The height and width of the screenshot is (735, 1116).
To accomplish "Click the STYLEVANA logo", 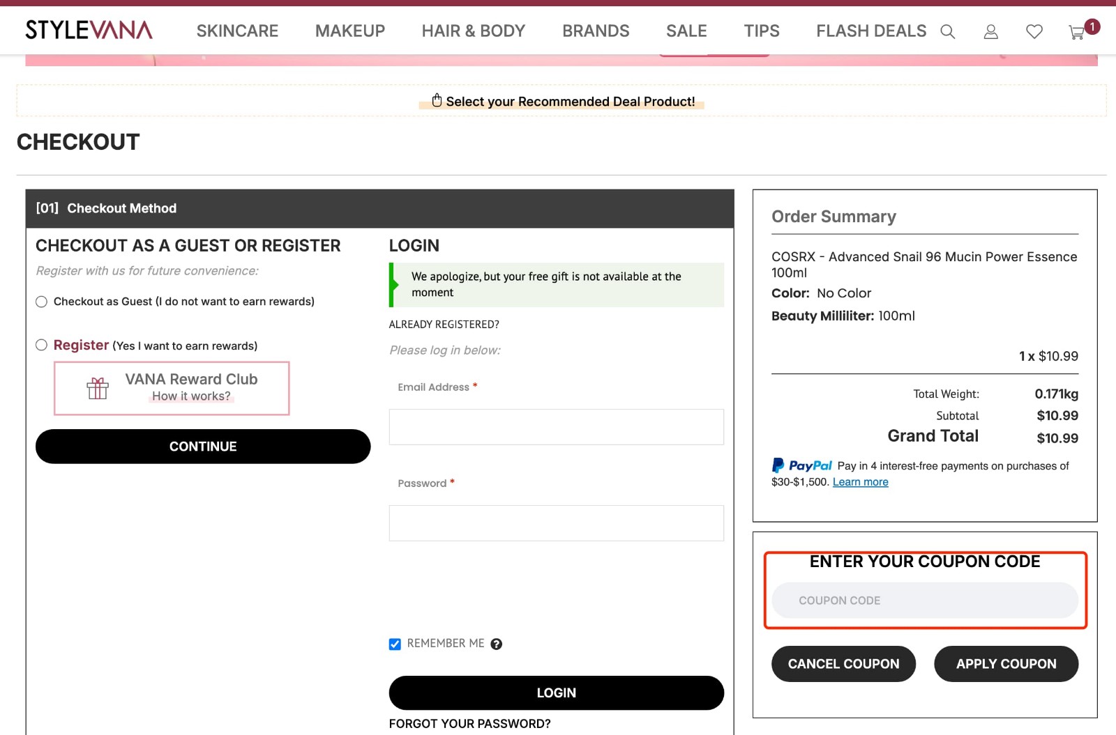I will tap(89, 30).
